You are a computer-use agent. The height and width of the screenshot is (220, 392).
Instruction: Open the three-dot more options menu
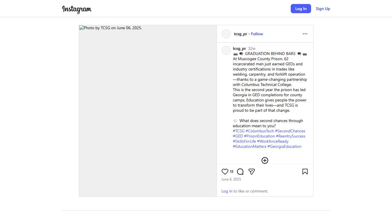click(305, 34)
